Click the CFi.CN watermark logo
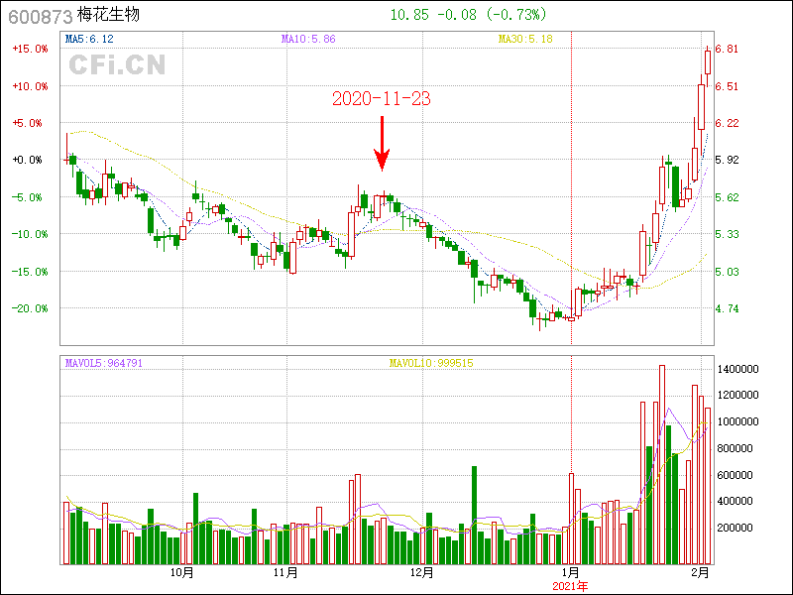 [x=117, y=64]
